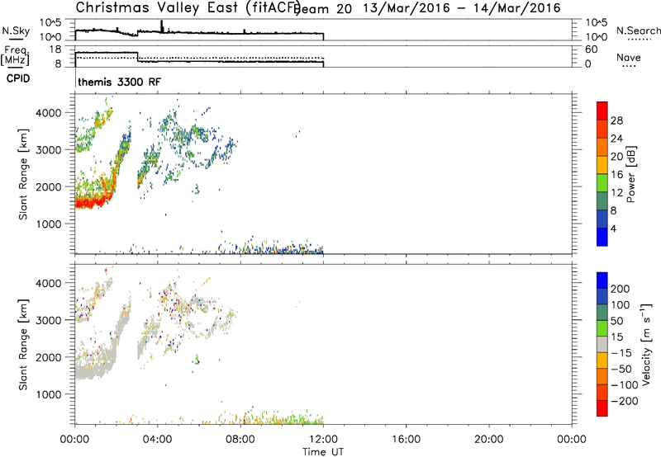661x457 pixels.
Task: Click the red bottom segment of Velocity colorbar
Action: point(602,408)
